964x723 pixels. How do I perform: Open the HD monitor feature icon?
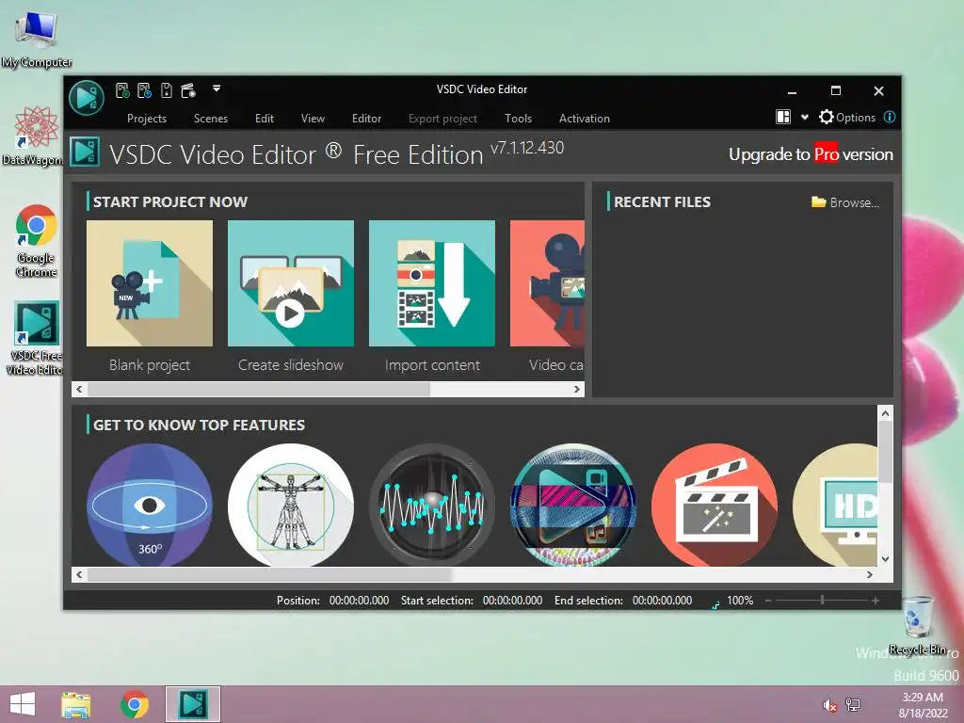click(835, 505)
